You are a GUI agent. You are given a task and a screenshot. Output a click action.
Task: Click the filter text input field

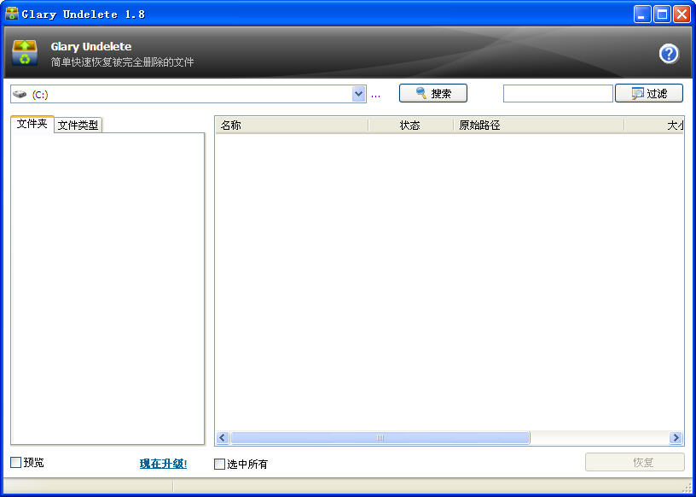pos(558,94)
